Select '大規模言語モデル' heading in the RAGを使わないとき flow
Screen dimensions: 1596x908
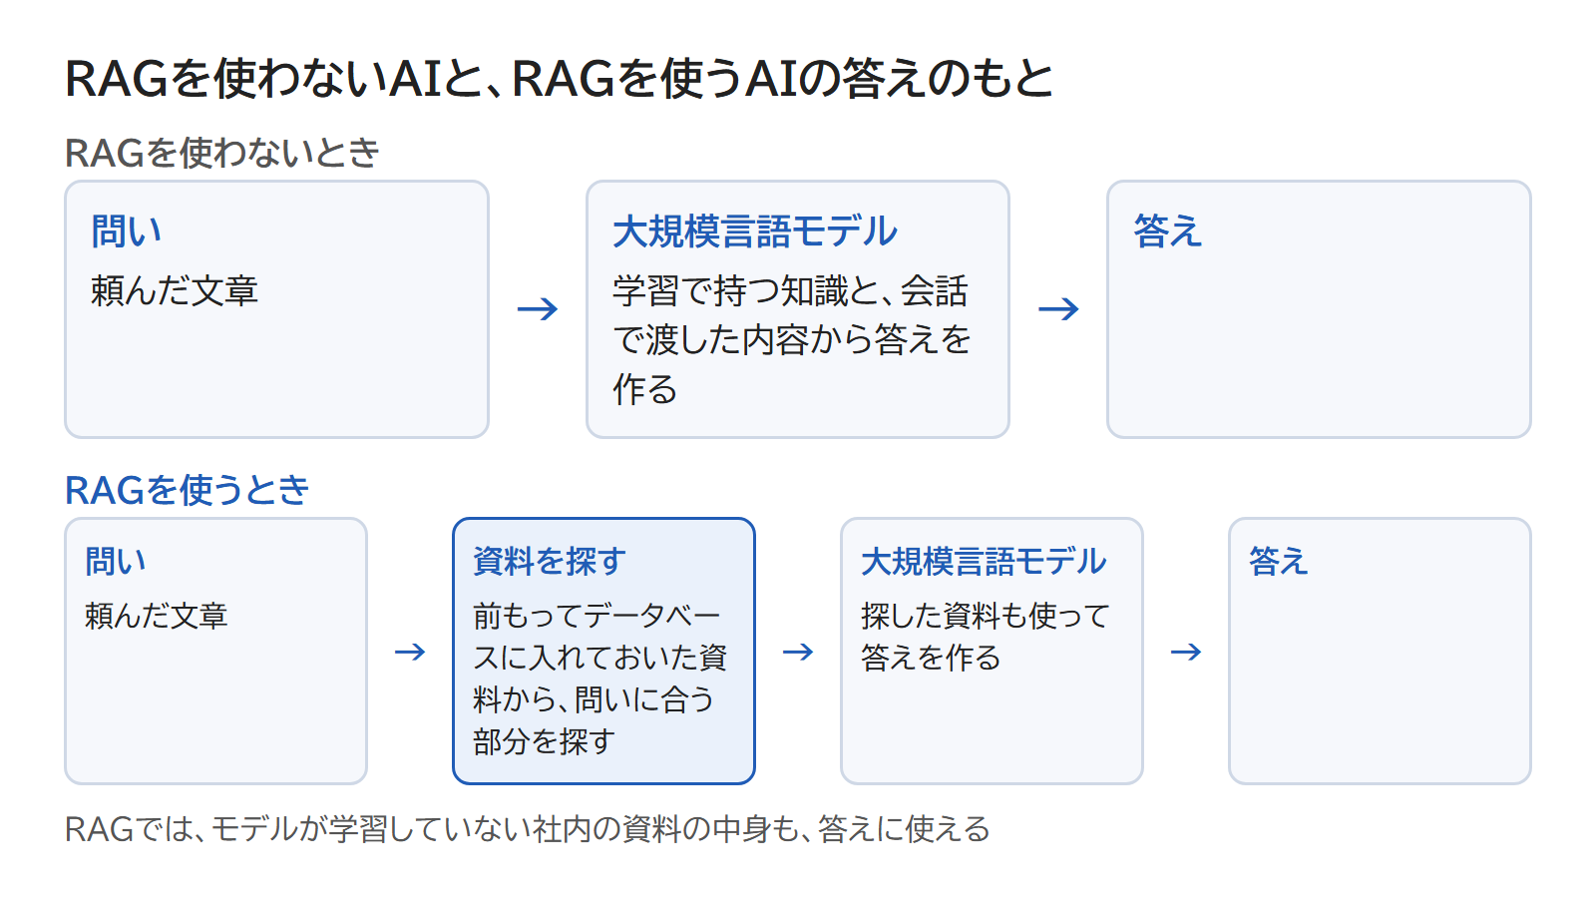755,230
